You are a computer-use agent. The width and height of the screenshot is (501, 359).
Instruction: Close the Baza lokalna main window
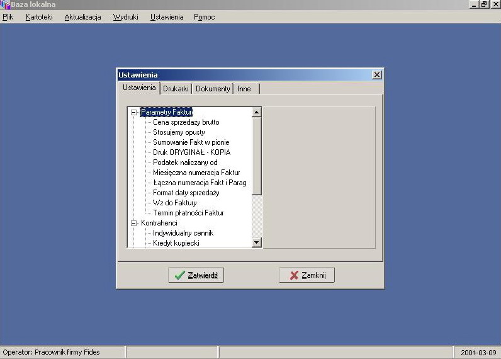(x=495, y=4)
